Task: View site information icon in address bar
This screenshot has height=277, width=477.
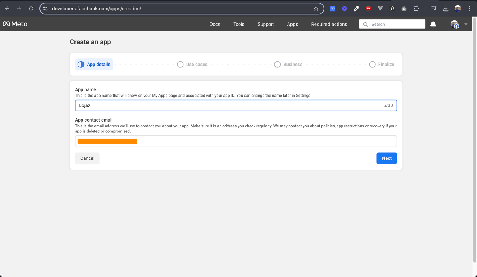Action: pos(46,9)
